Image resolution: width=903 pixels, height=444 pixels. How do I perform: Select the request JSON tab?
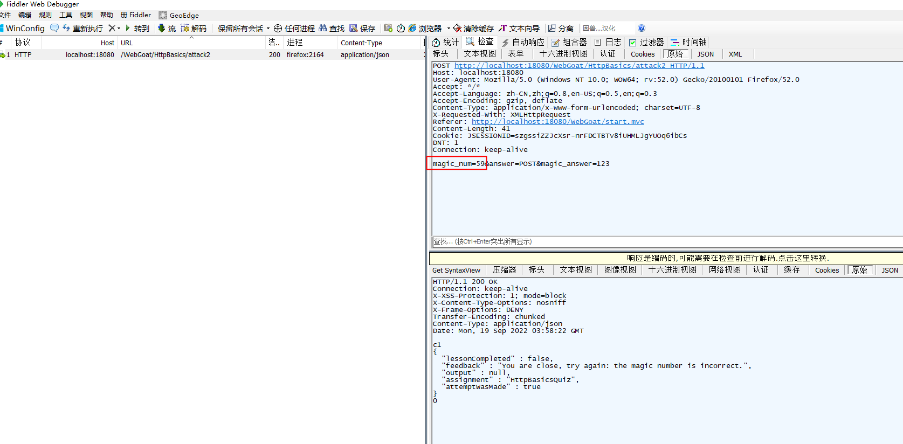pos(705,54)
